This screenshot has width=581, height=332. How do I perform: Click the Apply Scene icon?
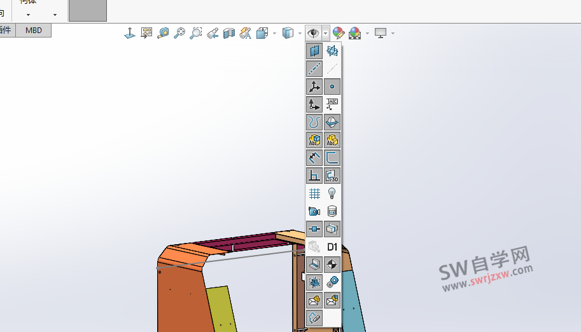pyautogui.click(x=355, y=33)
